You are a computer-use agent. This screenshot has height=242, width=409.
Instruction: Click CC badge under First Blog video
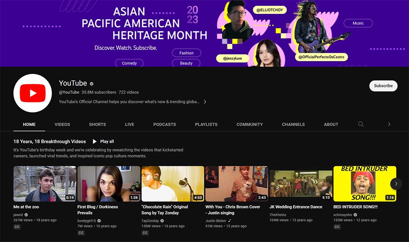point(81,233)
